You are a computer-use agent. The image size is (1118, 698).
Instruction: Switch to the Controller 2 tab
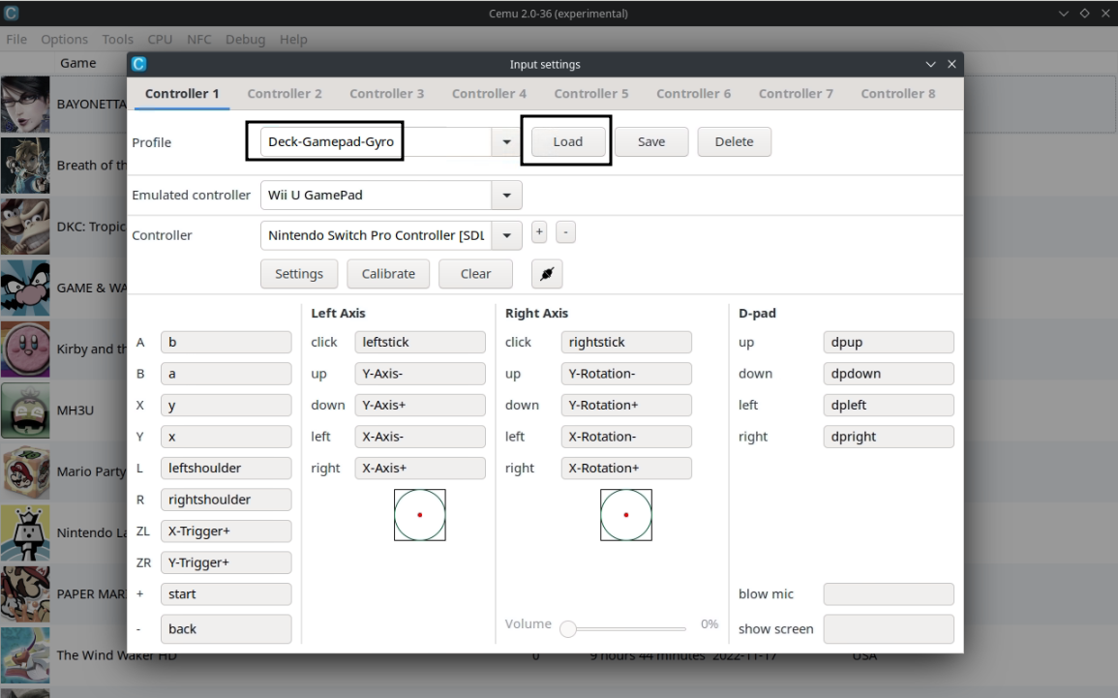(x=285, y=93)
